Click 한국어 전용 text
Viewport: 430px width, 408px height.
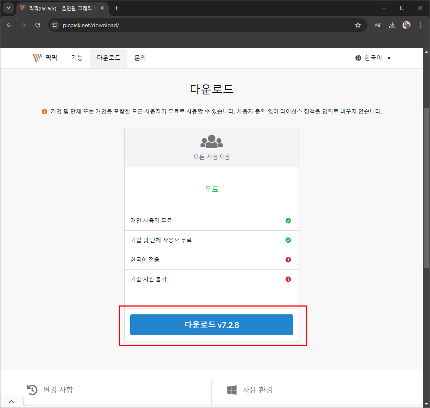[145, 259]
